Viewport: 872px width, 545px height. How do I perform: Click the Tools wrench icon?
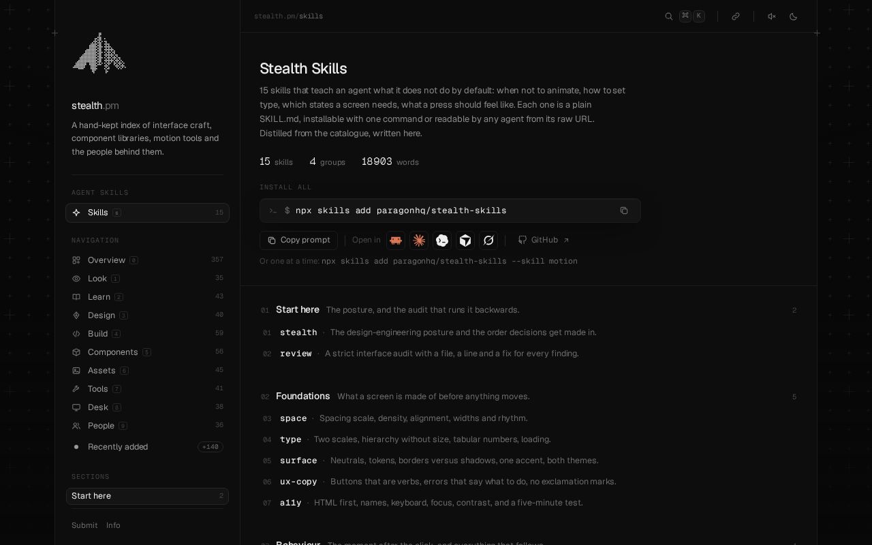pos(76,389)
